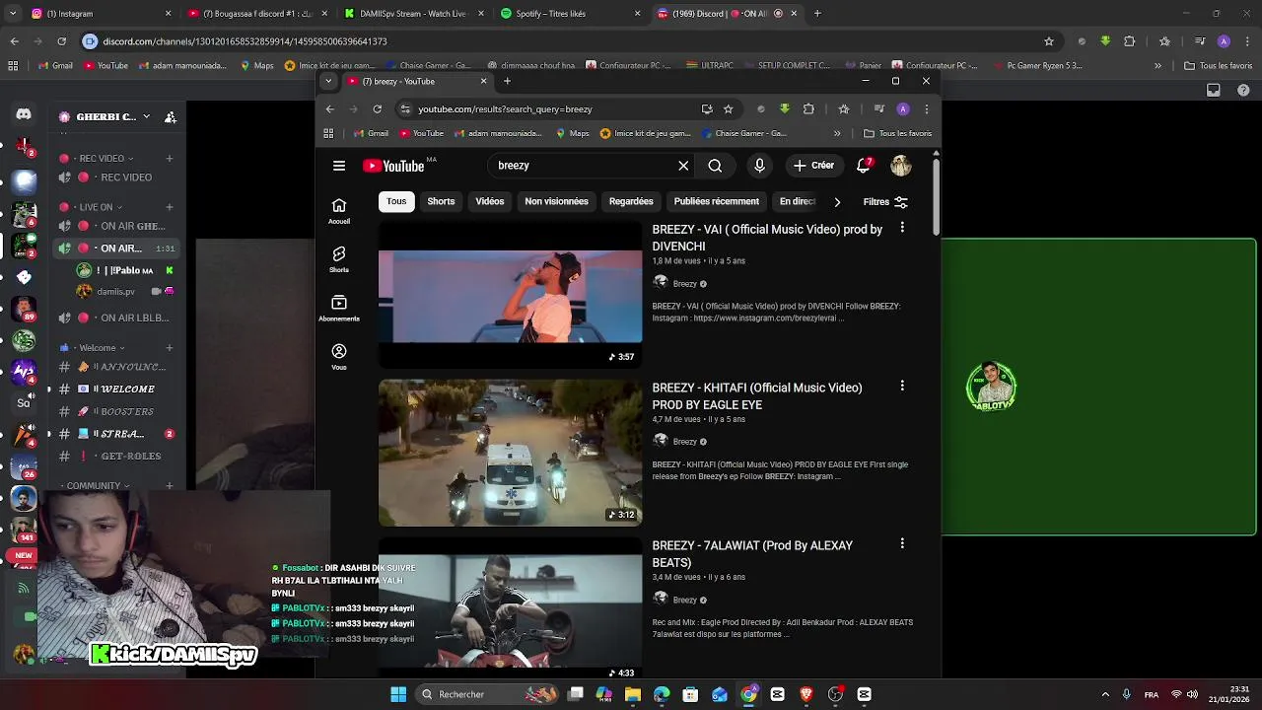Select the Regardées filter chip

click(x=631, y=201)
